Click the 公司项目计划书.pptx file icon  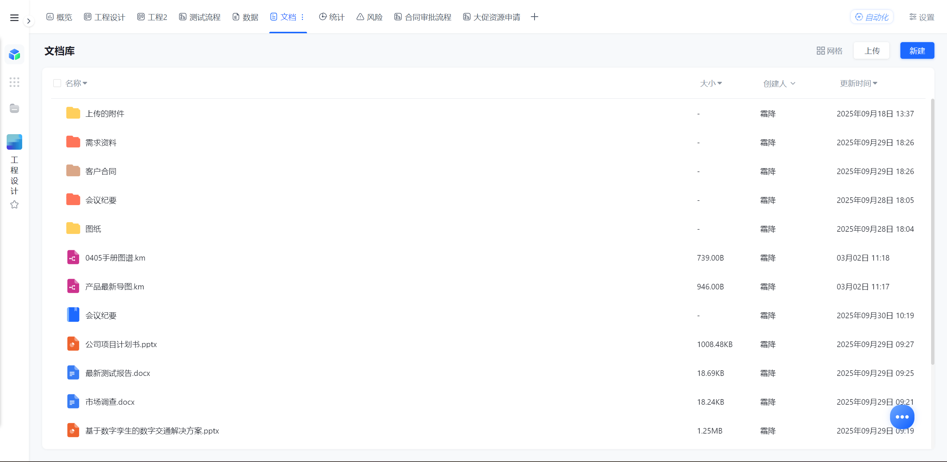(73, 344)
